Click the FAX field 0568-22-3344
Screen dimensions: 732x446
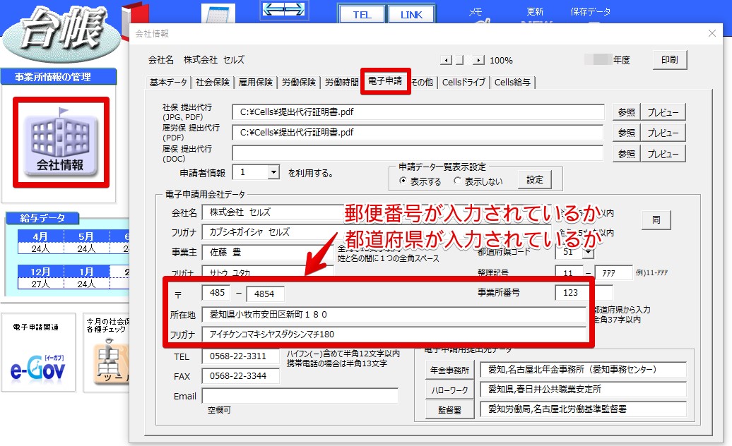pyautogui.click(x=241, y=375)
